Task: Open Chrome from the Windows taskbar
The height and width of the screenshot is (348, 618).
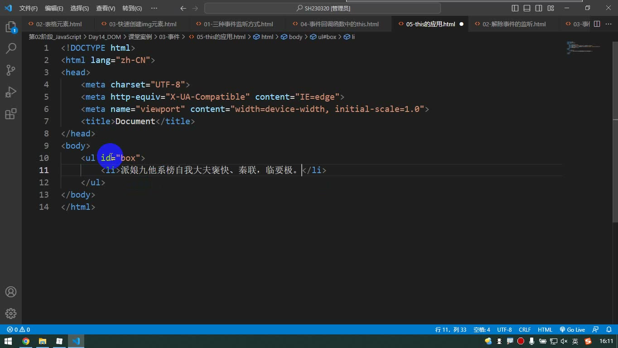Action: [26, 341]
